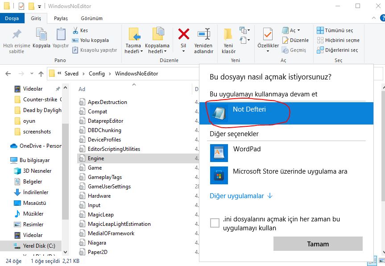The image size is (385, 266).
Task: Click the Yapıştır clipboard icon
Action: tap(61, 34)
